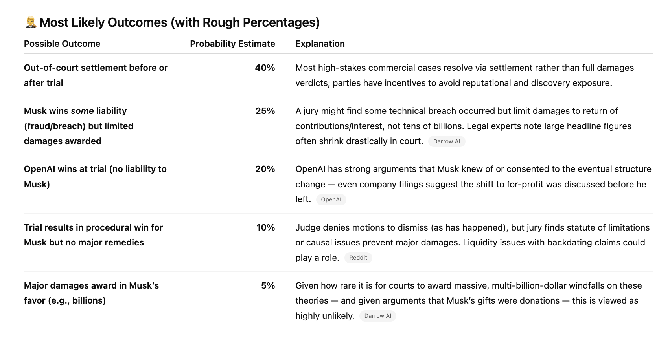Click 'Trial results in procedural win' outcome cell

93,235
